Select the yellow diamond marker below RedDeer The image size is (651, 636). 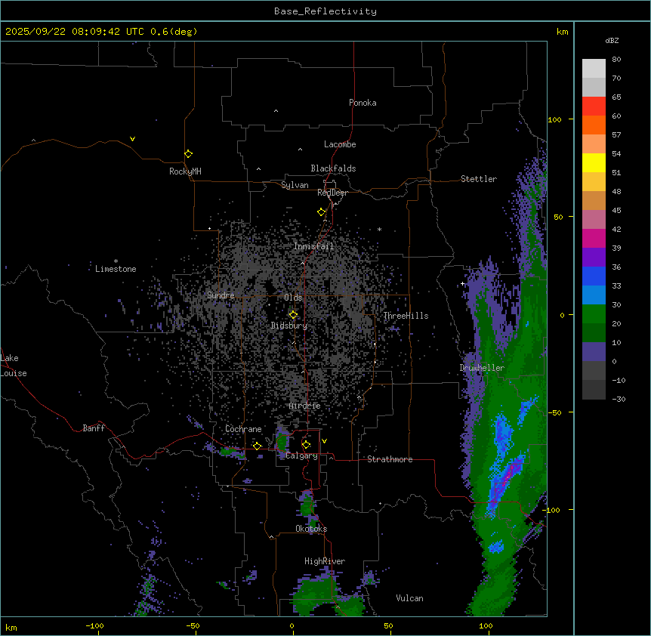coord(321,212)
